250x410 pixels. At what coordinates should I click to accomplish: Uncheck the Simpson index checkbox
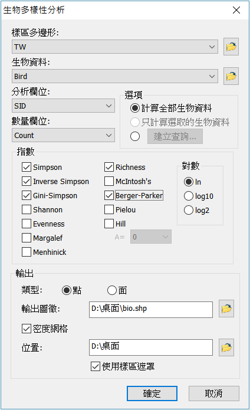[27, 167]
